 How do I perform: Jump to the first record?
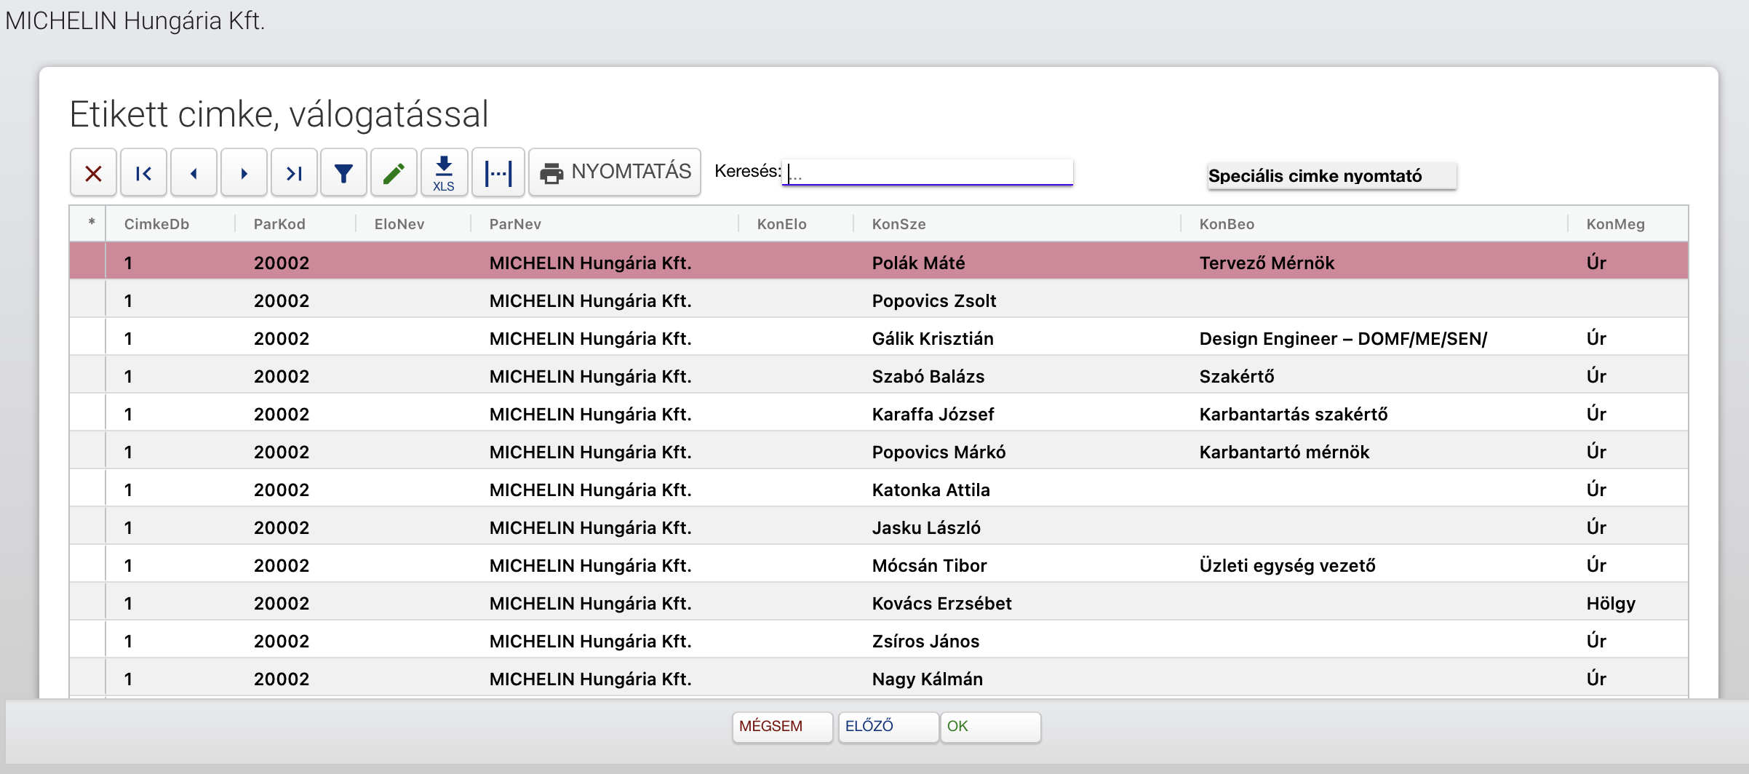tap(143, 173)
